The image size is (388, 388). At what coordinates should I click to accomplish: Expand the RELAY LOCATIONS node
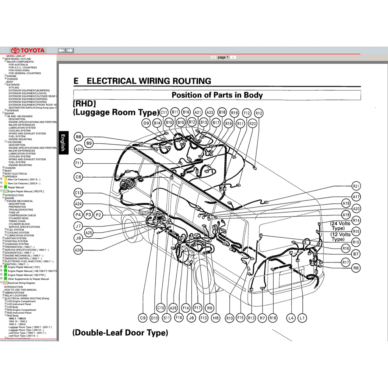point(3,295)
